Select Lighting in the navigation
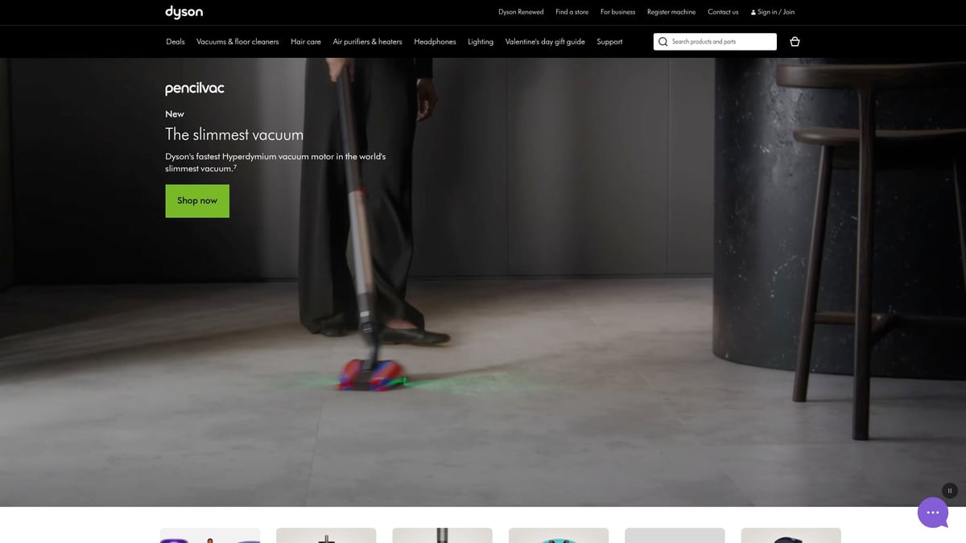Image resolution: width=966 pixels, height=543 pixels. pos(481,42)
